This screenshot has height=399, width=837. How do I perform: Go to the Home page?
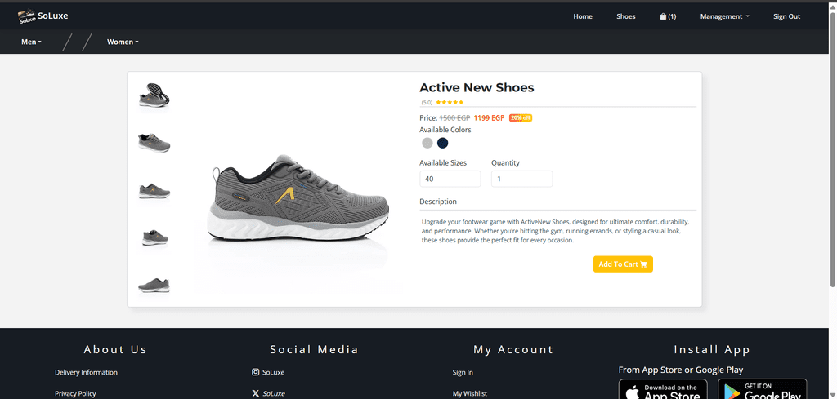click(x=583, y=16)
